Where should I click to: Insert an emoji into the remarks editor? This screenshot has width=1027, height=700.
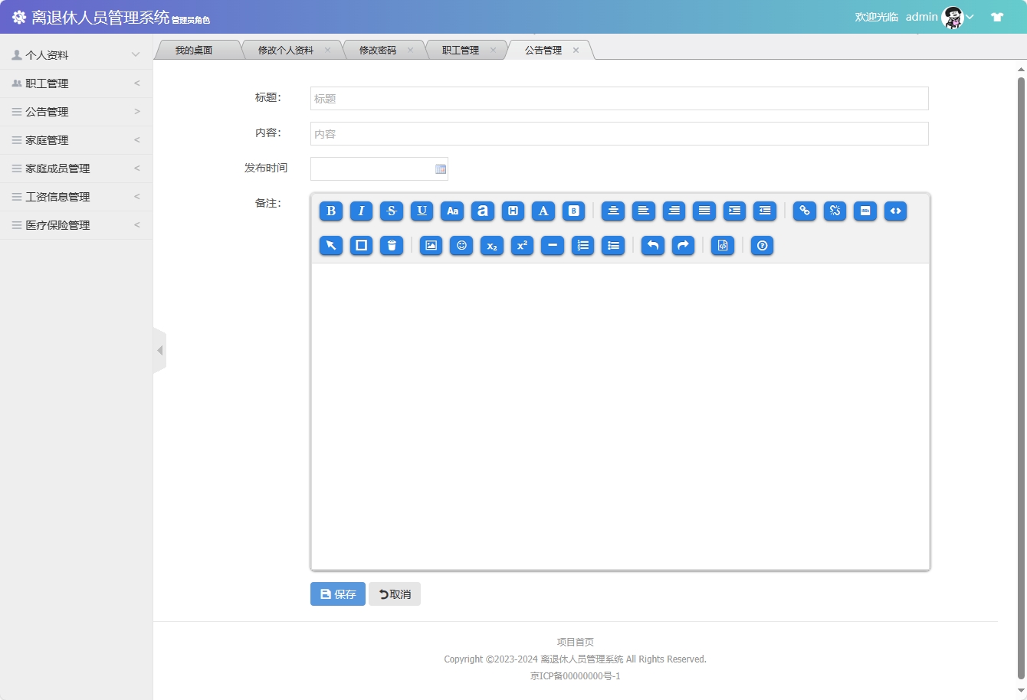461,246
